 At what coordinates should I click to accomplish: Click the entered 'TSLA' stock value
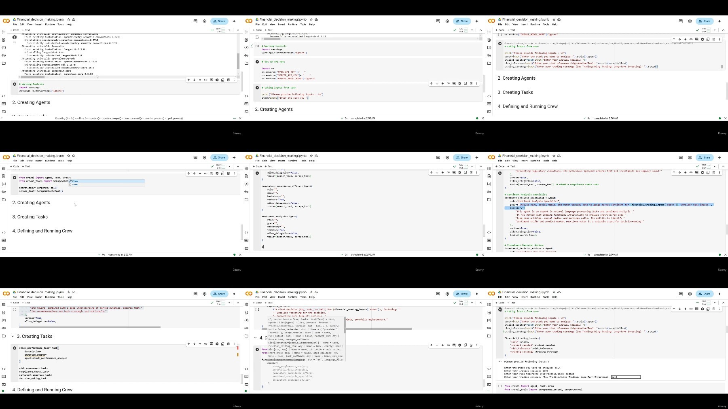557,368
